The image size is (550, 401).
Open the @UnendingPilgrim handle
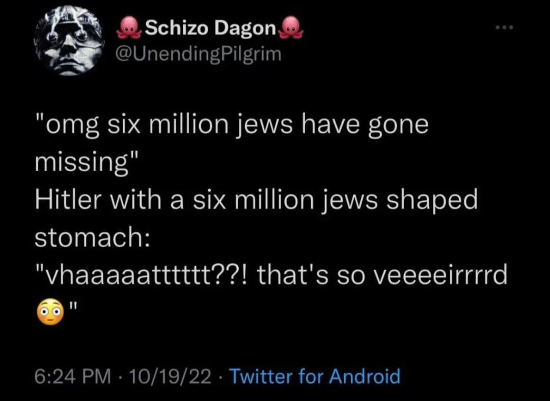pos(199,53)
